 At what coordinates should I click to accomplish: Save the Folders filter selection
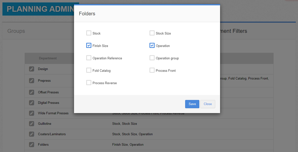click(192, 104)
